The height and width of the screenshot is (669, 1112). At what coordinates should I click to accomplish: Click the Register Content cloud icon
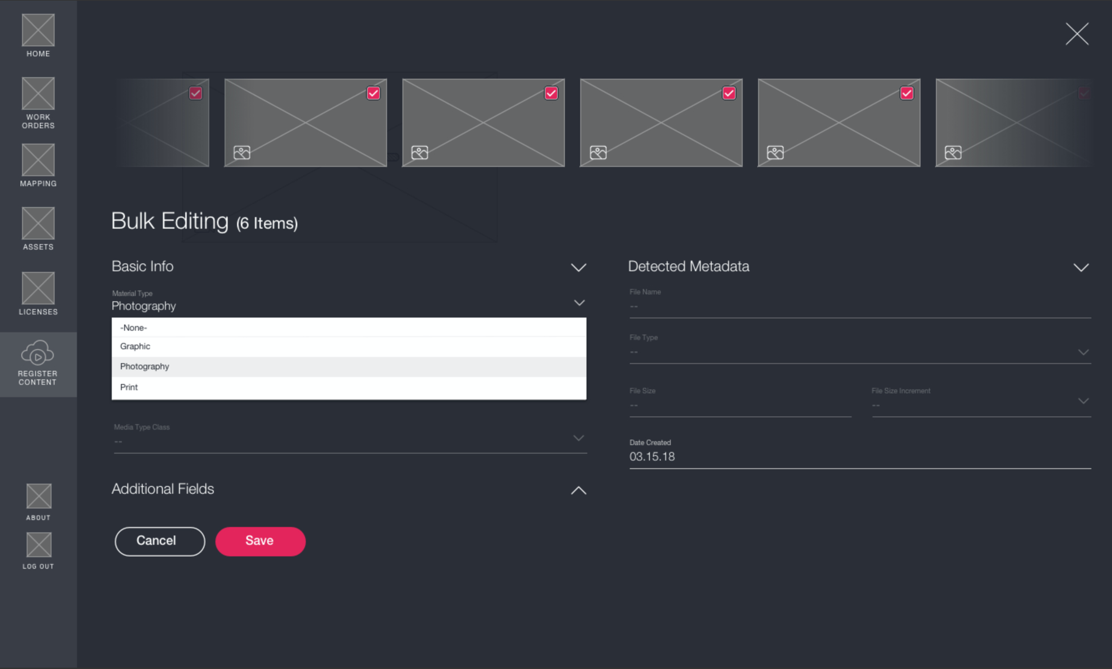tap(38, 353)
